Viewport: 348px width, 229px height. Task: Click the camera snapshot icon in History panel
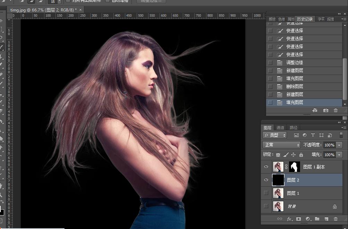(326, 110)
